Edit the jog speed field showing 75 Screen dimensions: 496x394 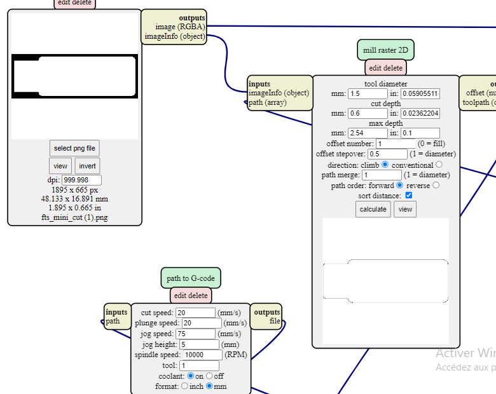pyautogui.click(x=195, y=334)
